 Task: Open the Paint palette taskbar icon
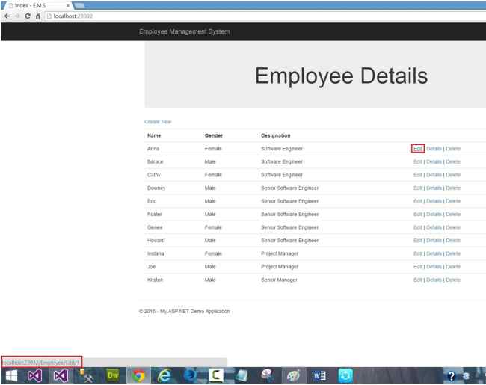(x=293, y=376)
